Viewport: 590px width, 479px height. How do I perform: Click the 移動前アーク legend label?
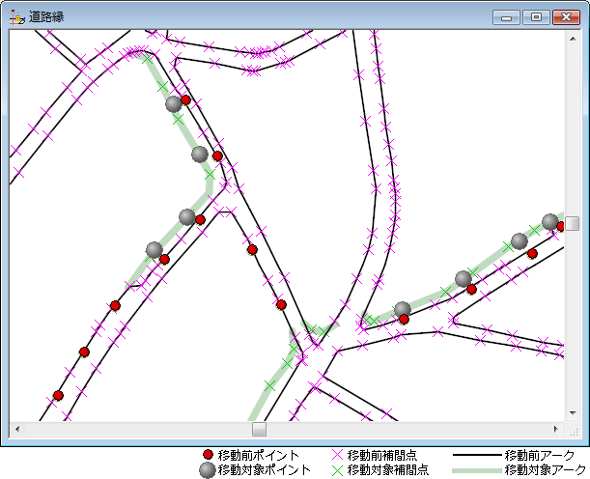(539, 455)
